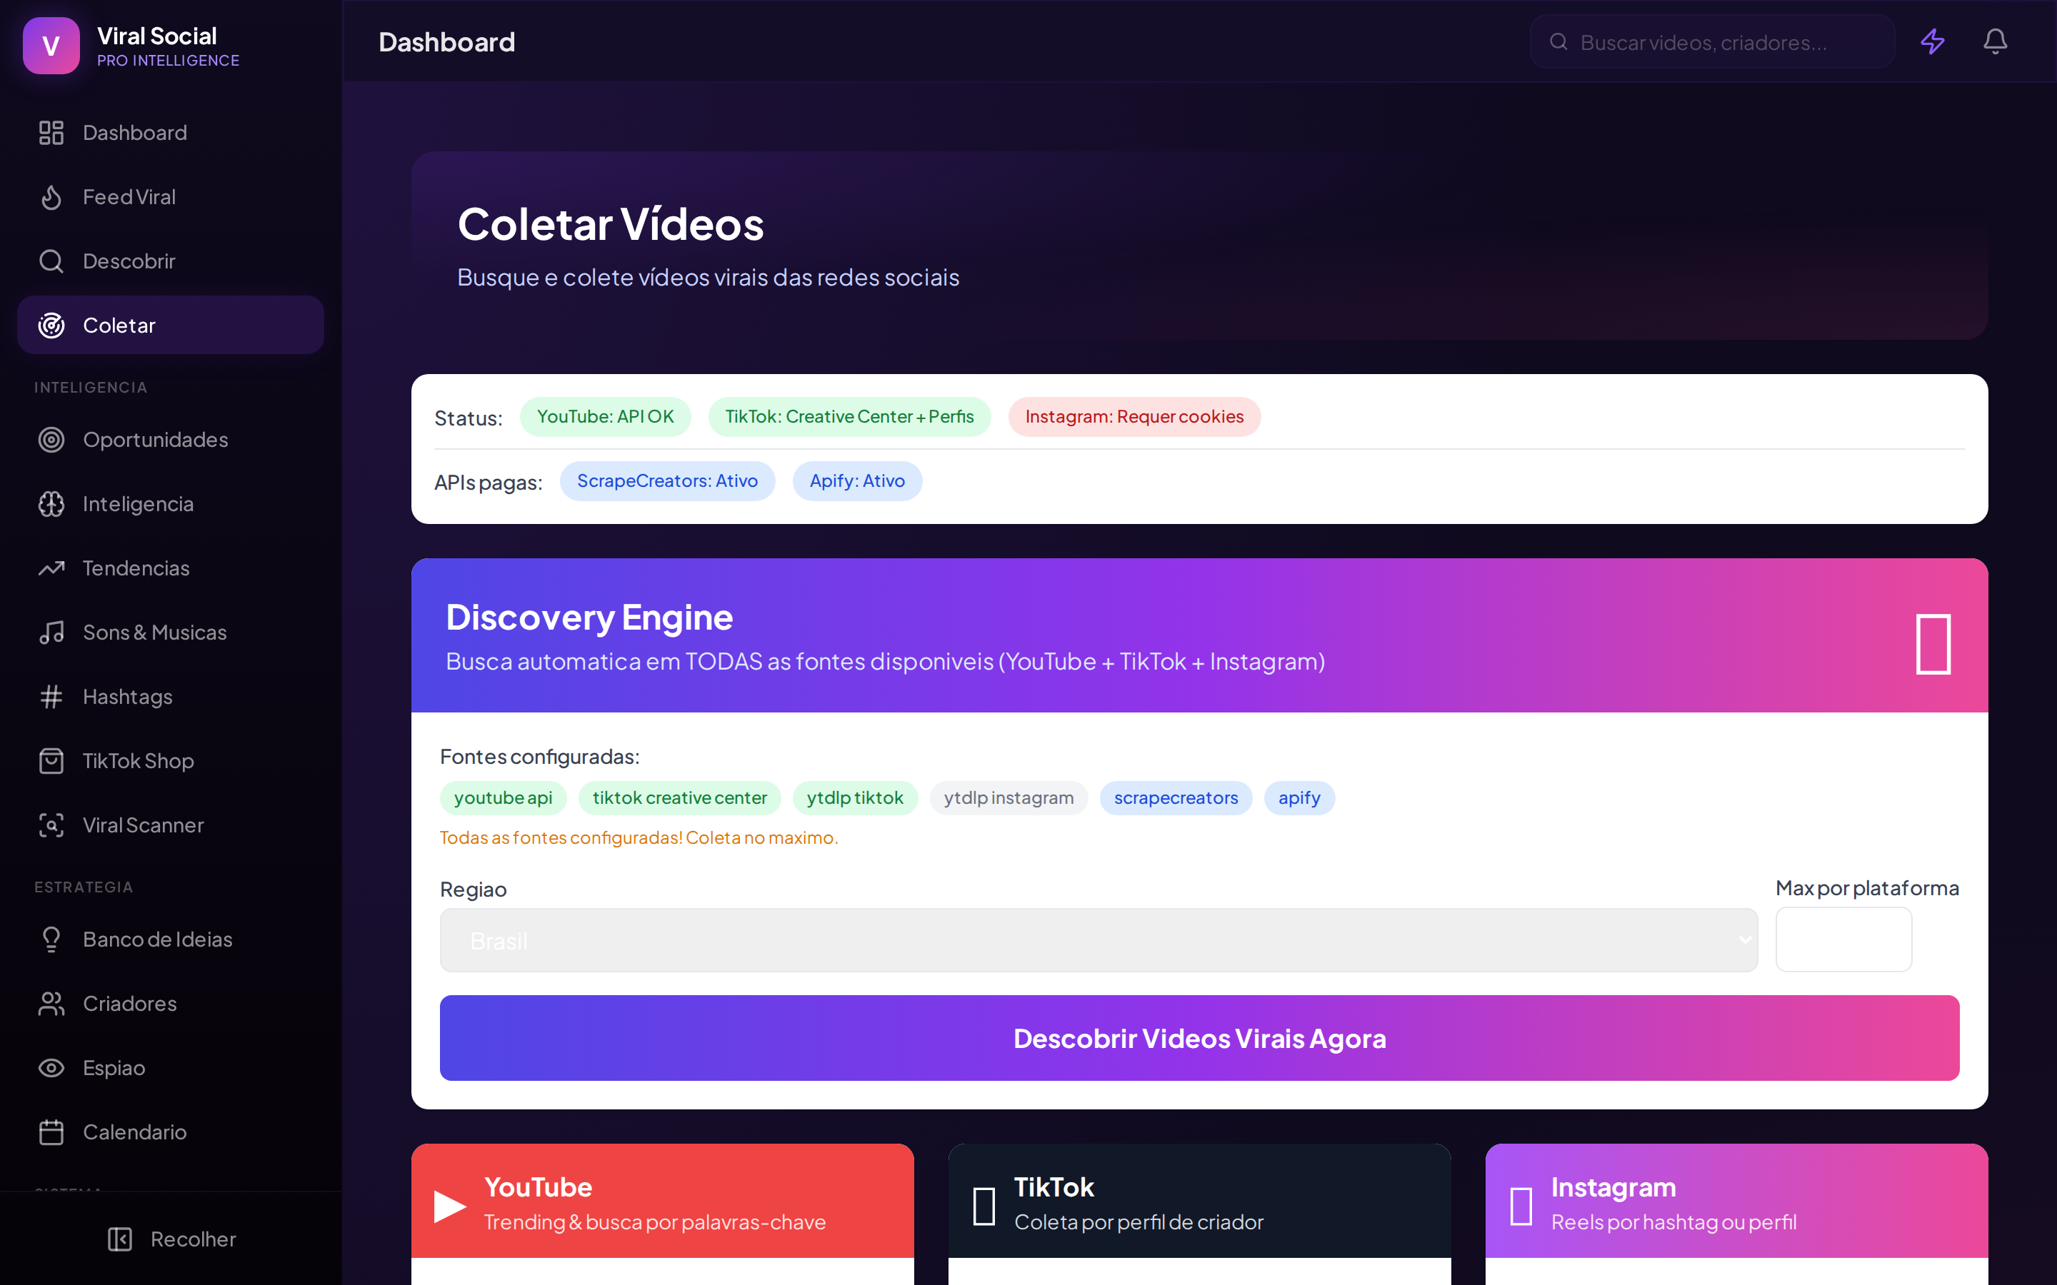Click the YouTube: API OK status badge
The image size is (2057, 1285).
[x=605, y=416]
